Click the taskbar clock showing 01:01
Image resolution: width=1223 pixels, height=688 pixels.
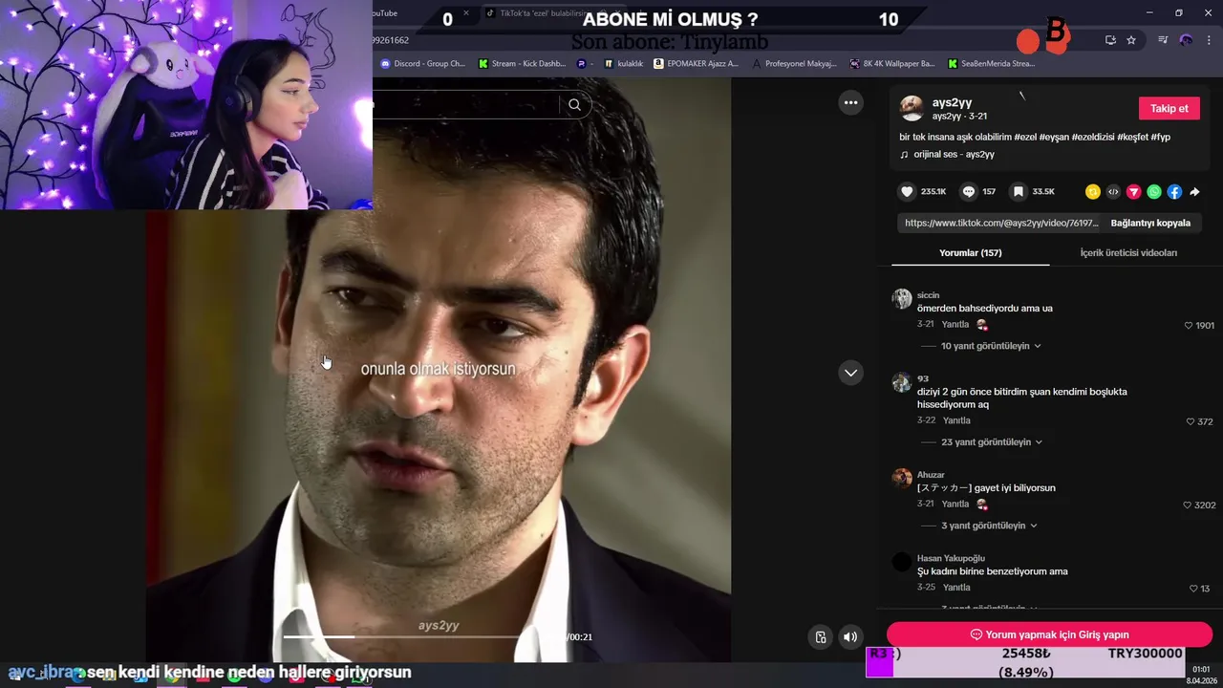[1201, 670]
